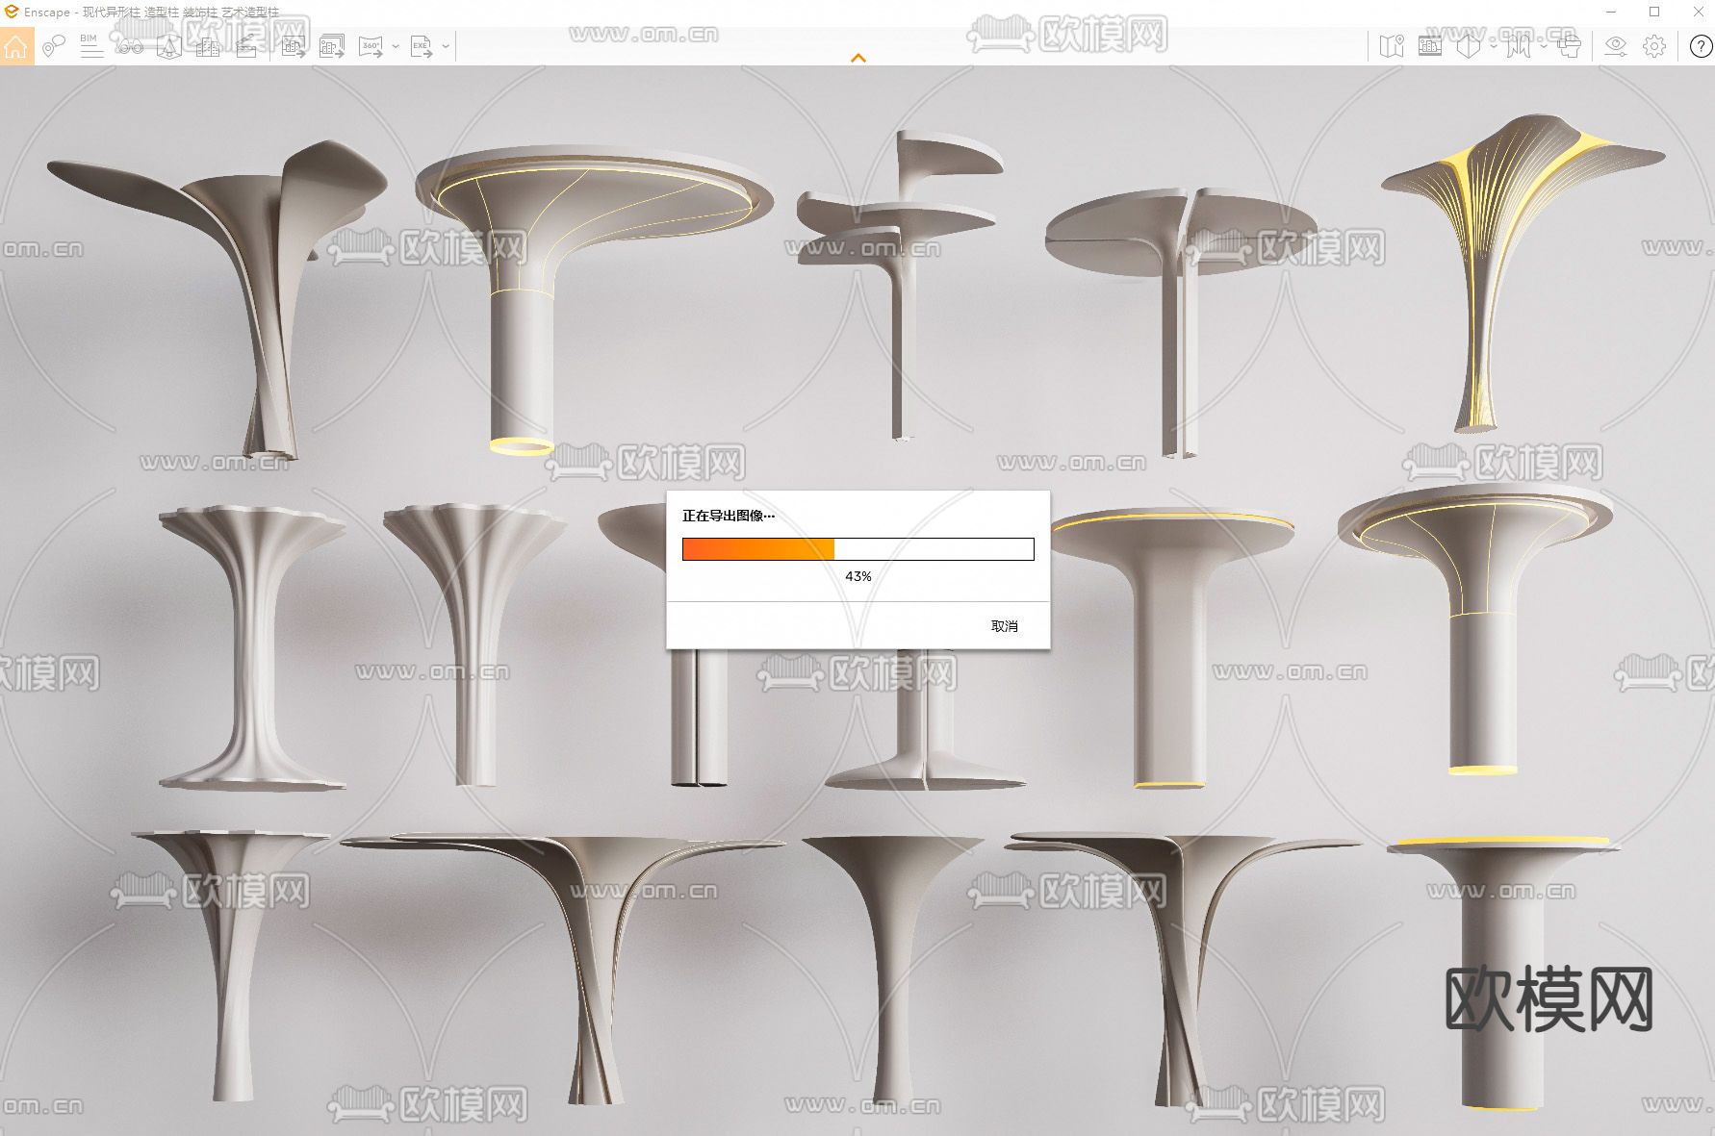1715x1136 pixels.
Task: Open the collaborative annotations pin icon
Action: [x=54, y=46]
